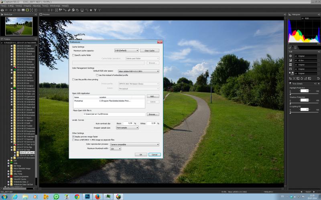Open the Window menu
This screenshot has height=200, width=321.
click(55, 6)
